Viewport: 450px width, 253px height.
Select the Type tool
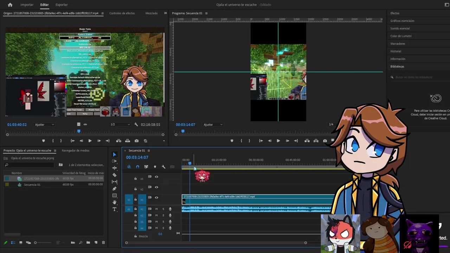tap(114, 209)
